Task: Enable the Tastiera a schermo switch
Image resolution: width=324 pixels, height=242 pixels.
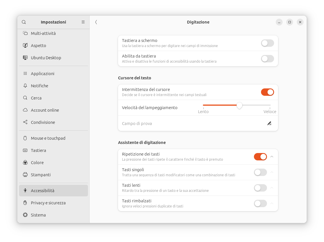Action: 267,43
